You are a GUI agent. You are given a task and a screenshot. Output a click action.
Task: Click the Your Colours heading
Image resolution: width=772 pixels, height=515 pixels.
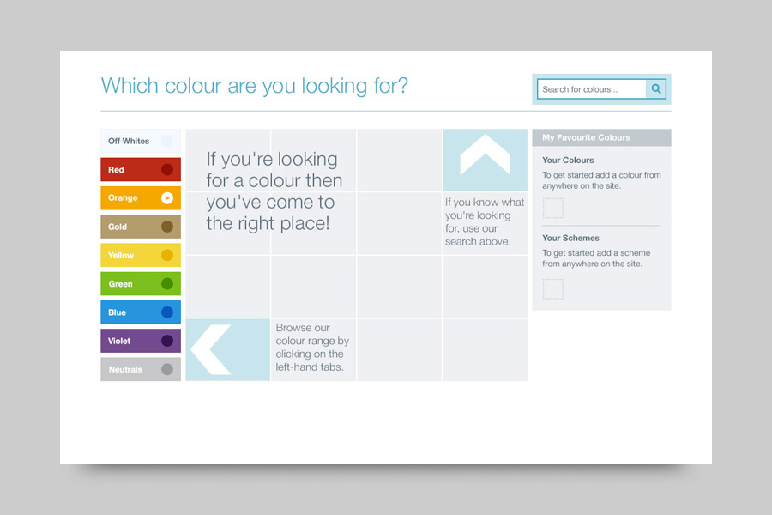tap(568, 161)
